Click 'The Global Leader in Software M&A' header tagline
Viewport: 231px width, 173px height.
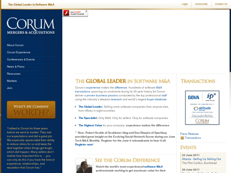tap(31, 4)
